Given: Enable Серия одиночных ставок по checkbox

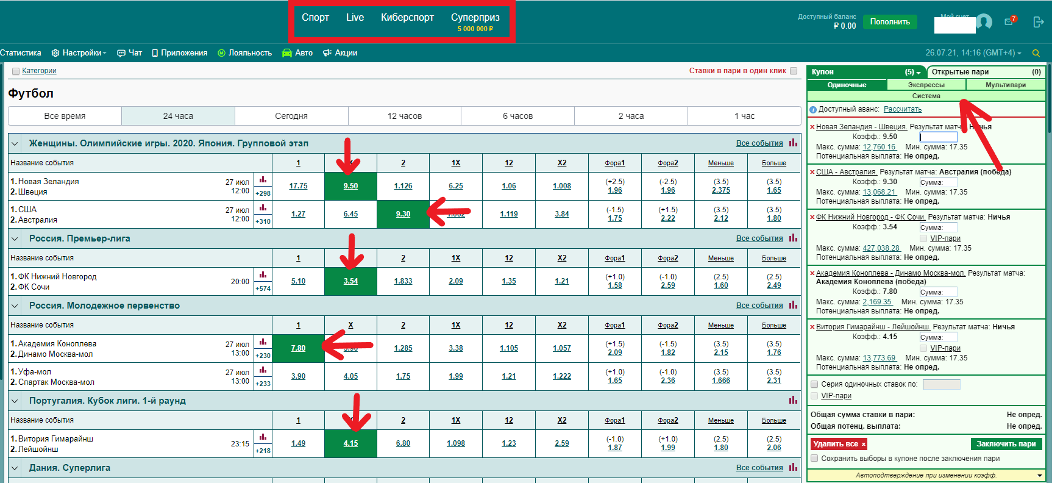Looking at the screenshot, I should tap(814, 384).
